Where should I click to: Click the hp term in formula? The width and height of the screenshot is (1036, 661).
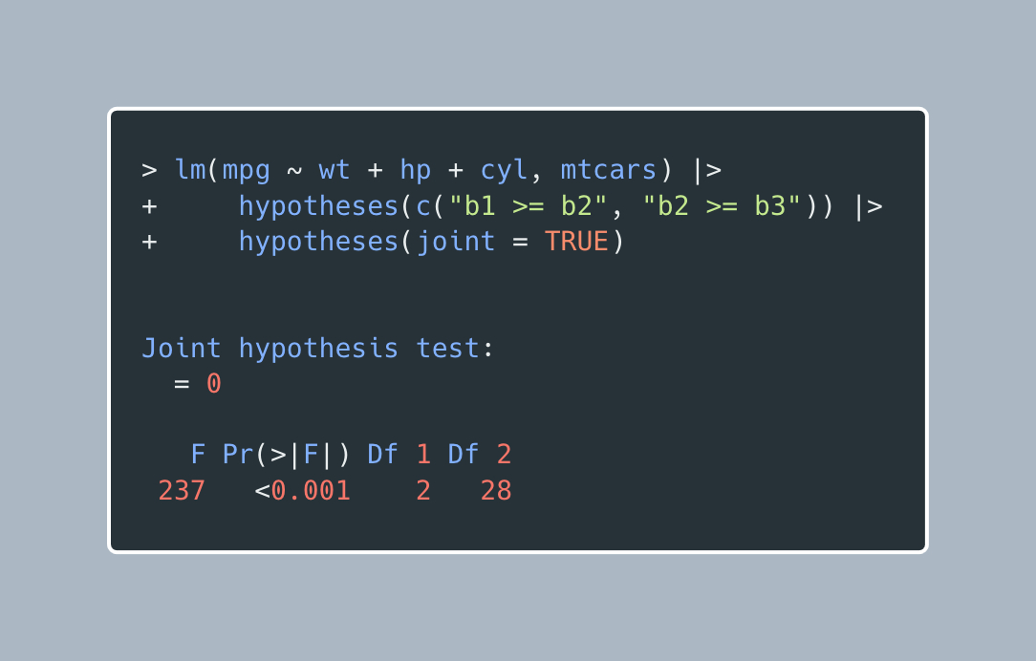tap(415, 171)
